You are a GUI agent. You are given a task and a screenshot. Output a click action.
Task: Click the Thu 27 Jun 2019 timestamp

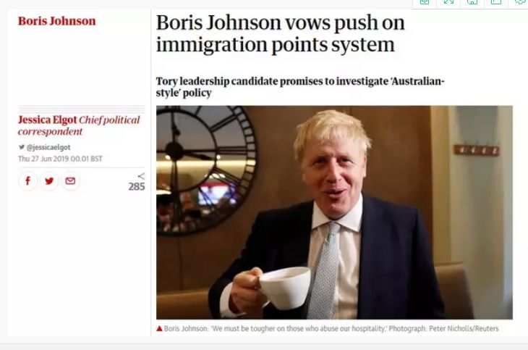coord(60,159)
